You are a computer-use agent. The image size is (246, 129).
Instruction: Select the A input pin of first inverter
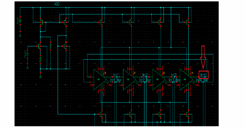coord(90,77)
